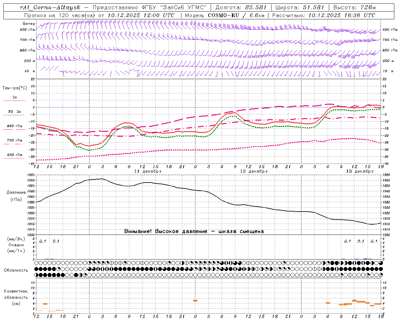Click the Облачность cloud cover label
Viewport: 399px width, 319px height.
click(x=16, y=270)
